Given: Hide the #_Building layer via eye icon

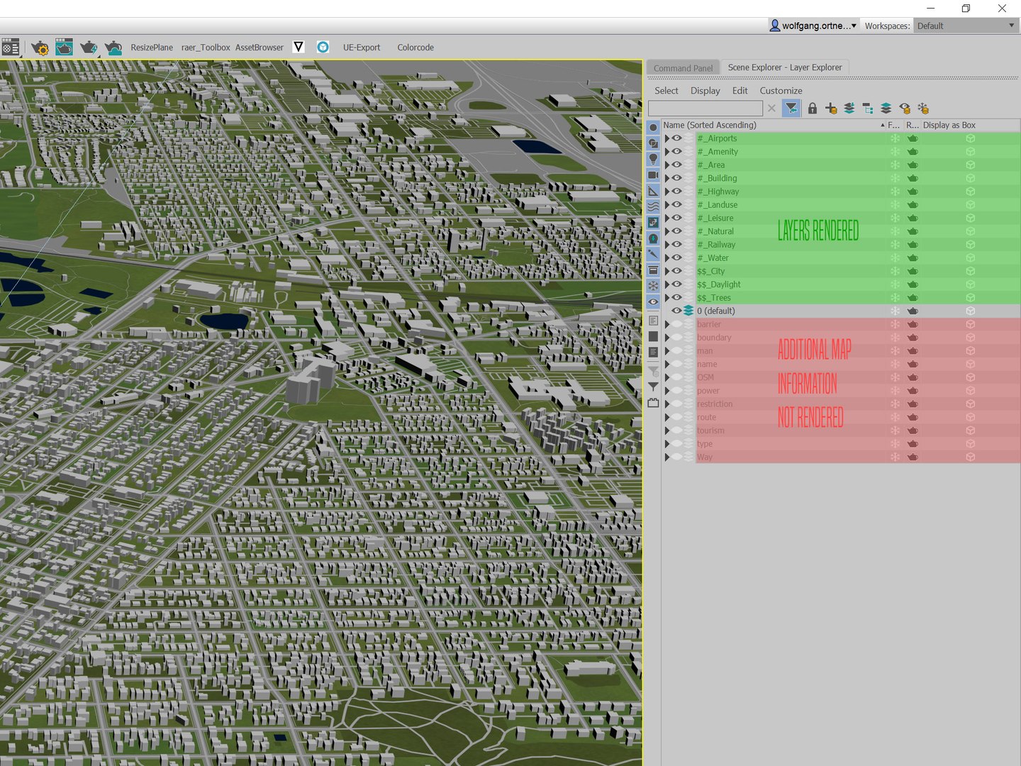Looking at the screenshot, I should tap(677, 178).
